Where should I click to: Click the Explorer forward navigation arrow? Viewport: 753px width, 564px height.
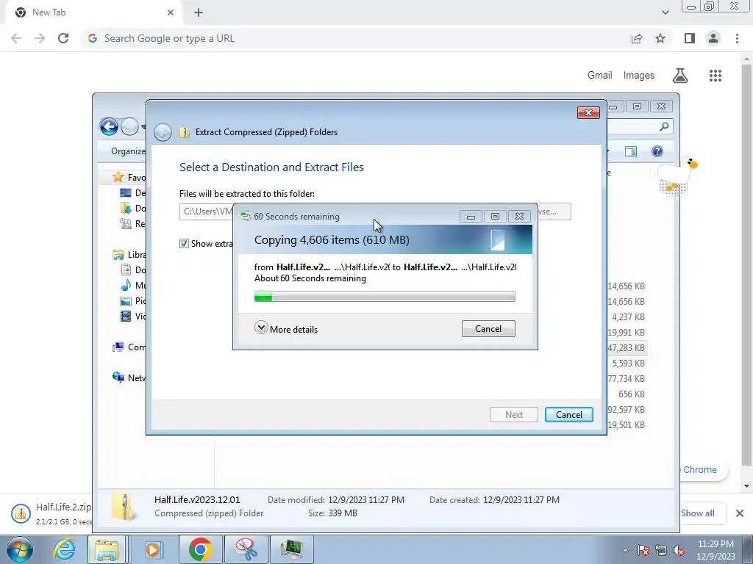[x=129, y=126]
